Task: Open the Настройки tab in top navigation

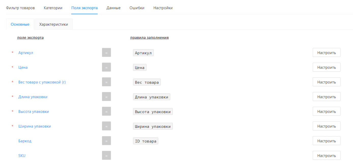Action: tap(163, 8)
